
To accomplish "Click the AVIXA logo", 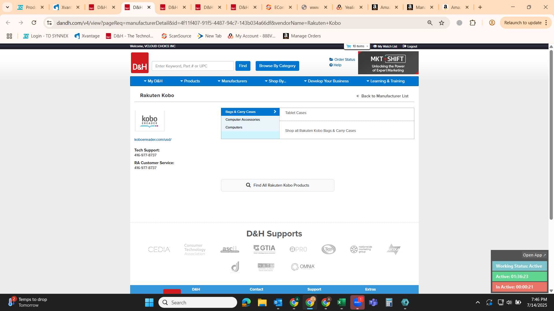I will (x=394, y=249).
